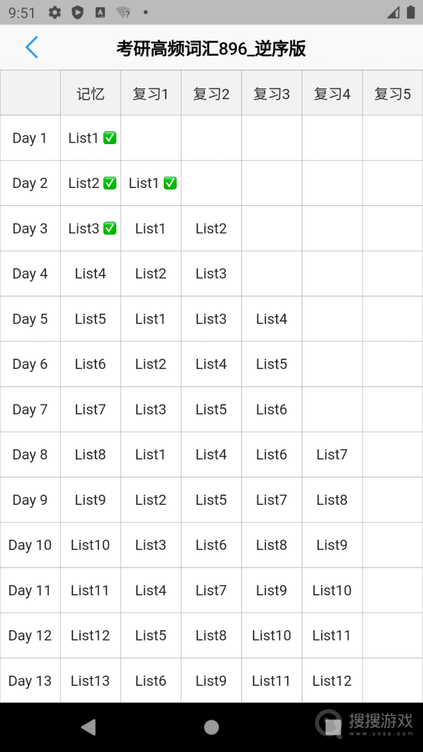Select the 记忆 column header
Viewport: 423px width, 752px height.
91,93
